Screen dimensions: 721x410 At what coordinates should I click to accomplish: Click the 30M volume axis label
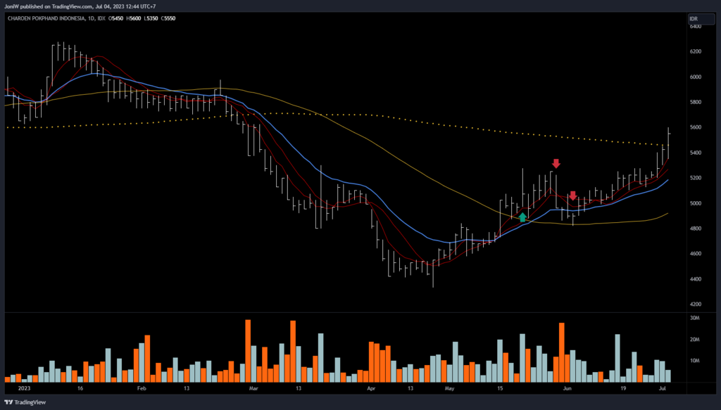(x=695, y=319)
